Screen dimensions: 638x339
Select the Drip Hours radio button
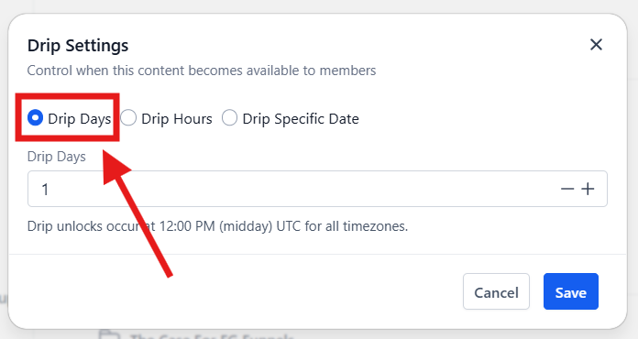coord(128,118)
